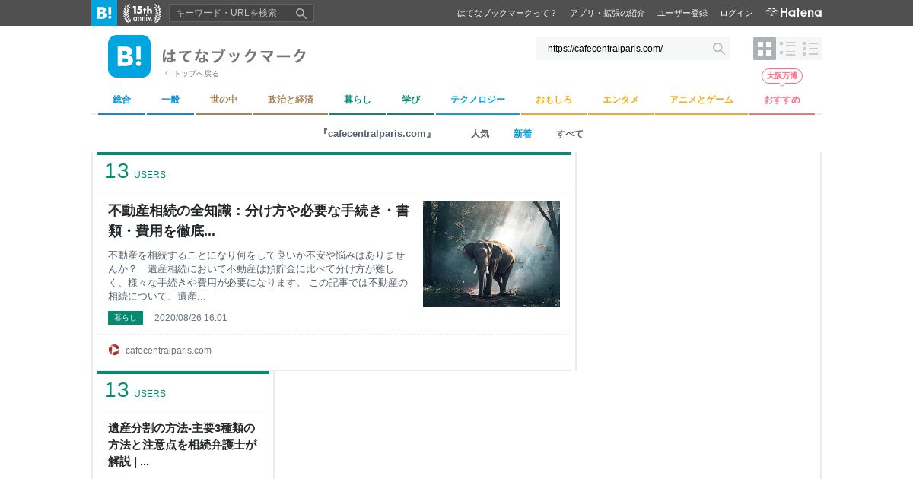Click はてなブックマーク title text
The image size is (913, 479).
pos(234,56)
